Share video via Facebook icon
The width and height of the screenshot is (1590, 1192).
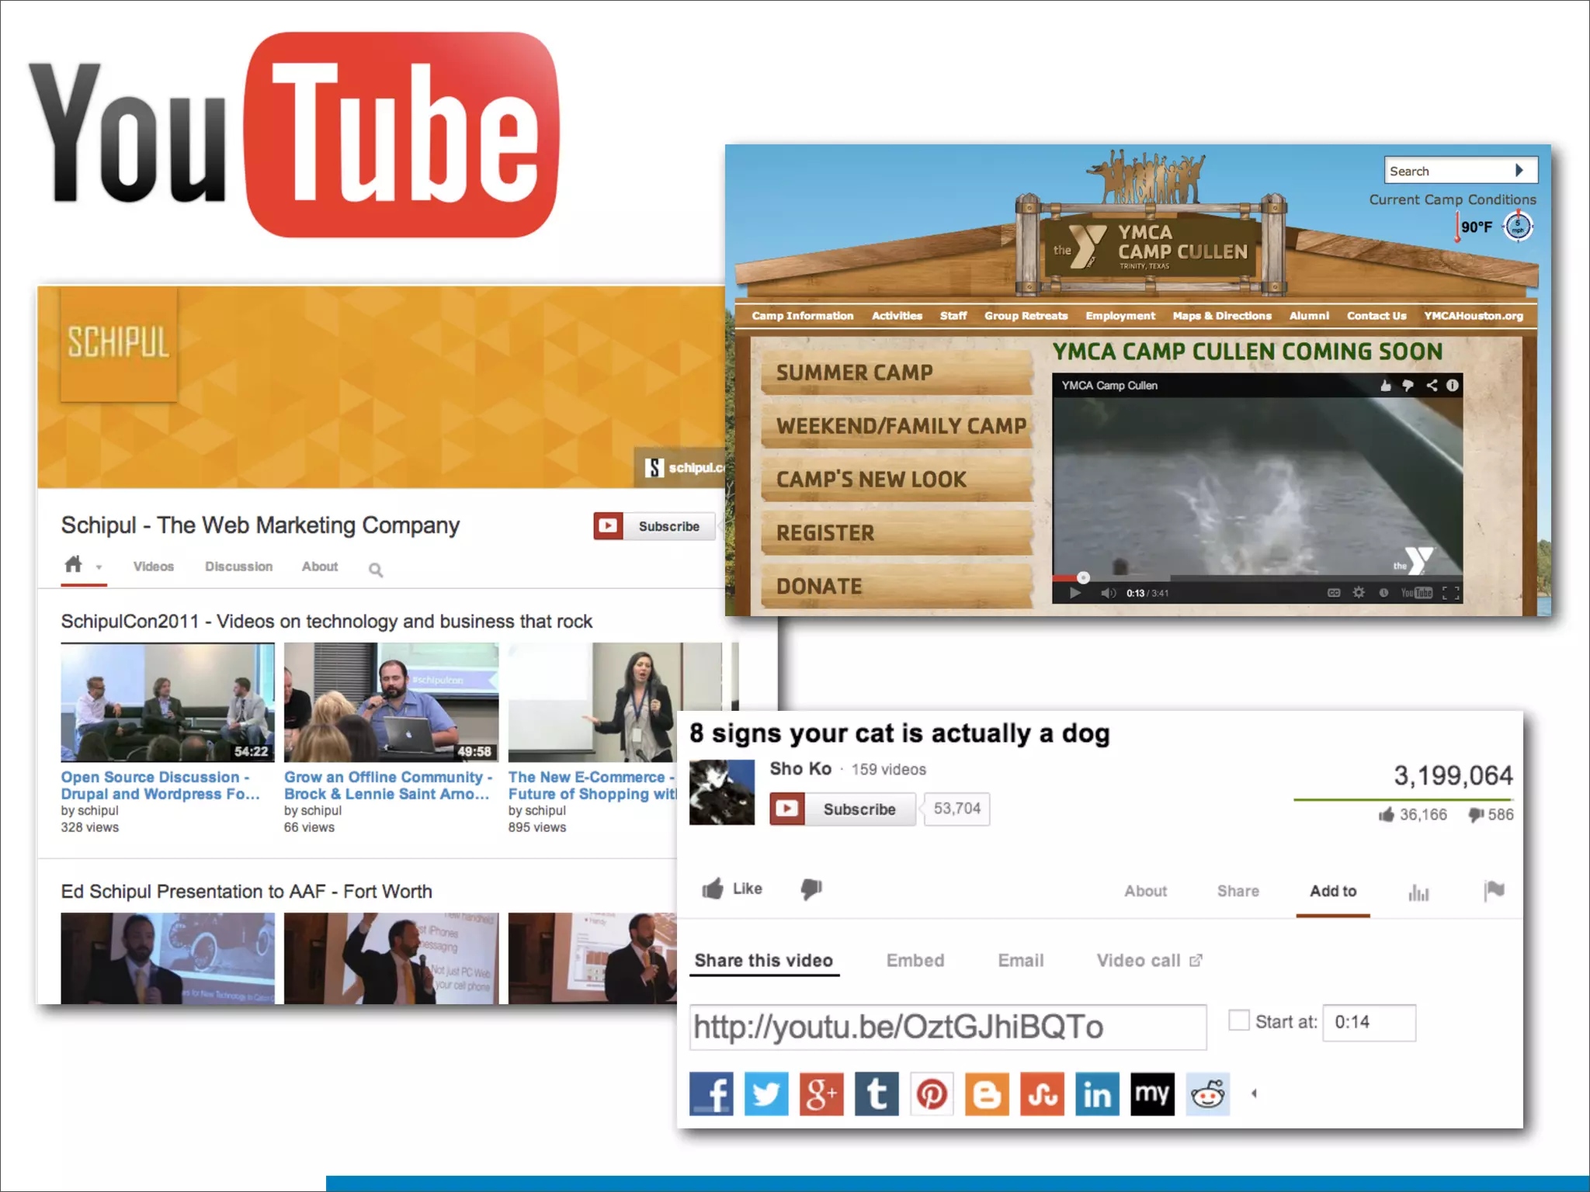click(711, 1094)
